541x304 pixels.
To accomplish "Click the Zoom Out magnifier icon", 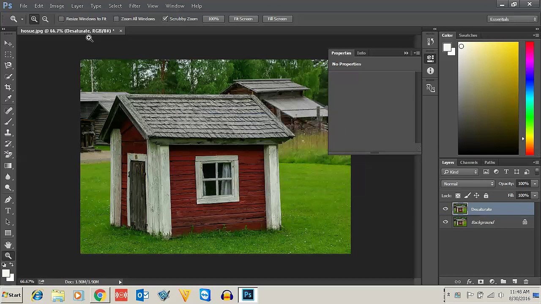I will 45,19.
